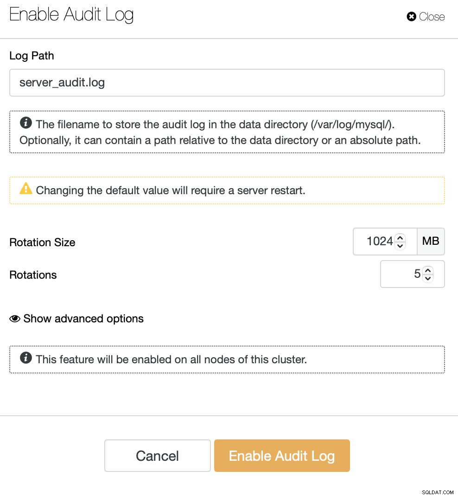
Task: Cancel the audit log dialog
Action: point(158,456)
